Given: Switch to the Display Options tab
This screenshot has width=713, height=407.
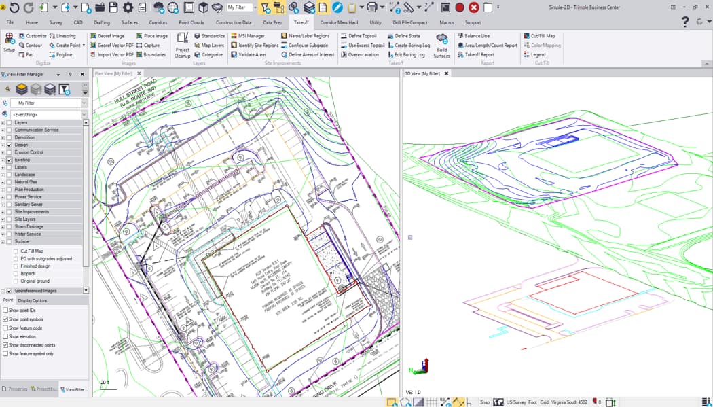Looking at the screenshot, I should pyautogui.click(x=33, y=300).
